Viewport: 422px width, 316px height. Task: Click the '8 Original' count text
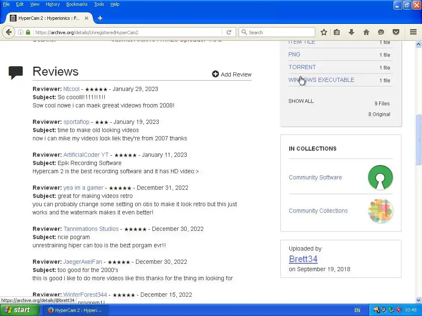coord(379,114)
